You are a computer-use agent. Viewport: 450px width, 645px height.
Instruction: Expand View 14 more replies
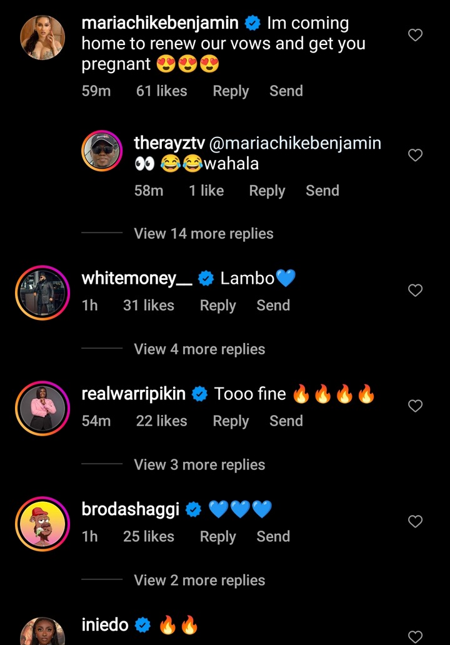pyautogui.click(x=204, y=234)
